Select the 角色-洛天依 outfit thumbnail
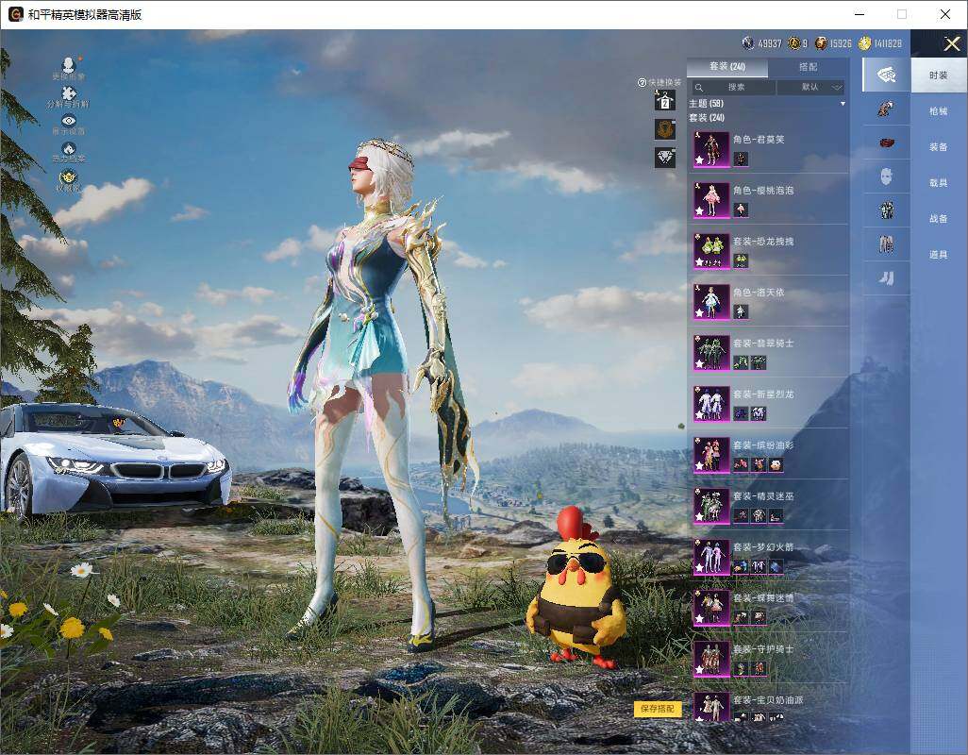 coord(711,302)
